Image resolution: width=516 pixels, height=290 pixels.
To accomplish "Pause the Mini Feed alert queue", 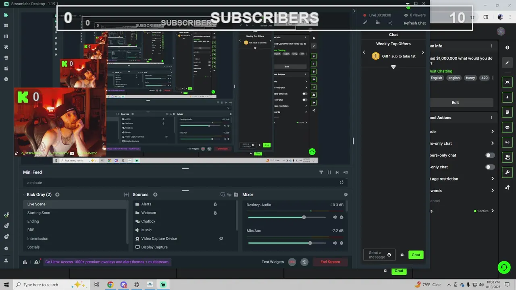I will [329, 172].
